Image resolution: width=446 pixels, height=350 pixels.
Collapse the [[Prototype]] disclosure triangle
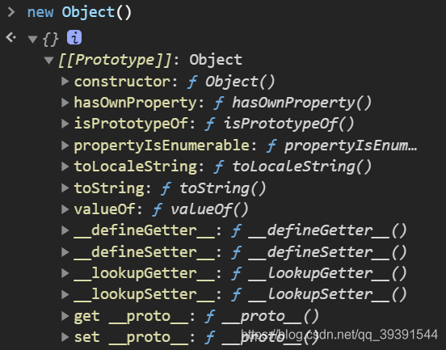[49, 60]
